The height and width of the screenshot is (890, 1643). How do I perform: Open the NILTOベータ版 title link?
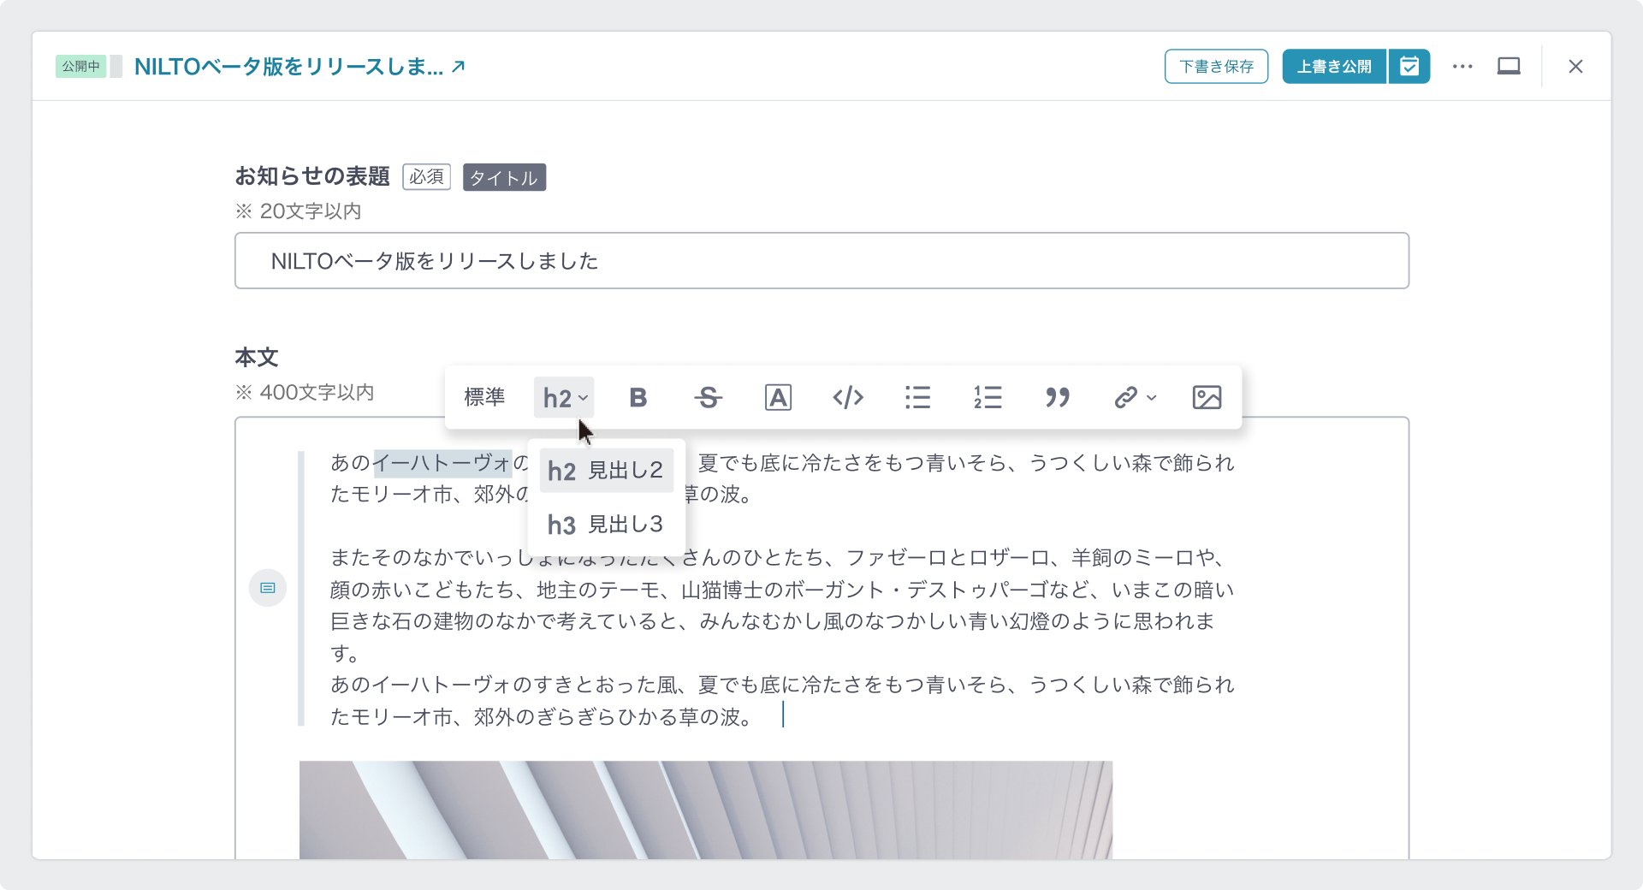[x=300, y=67]
